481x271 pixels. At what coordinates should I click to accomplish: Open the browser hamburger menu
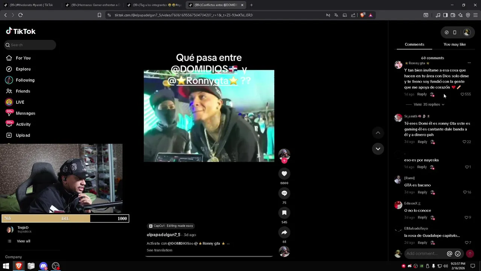point(475,15)
